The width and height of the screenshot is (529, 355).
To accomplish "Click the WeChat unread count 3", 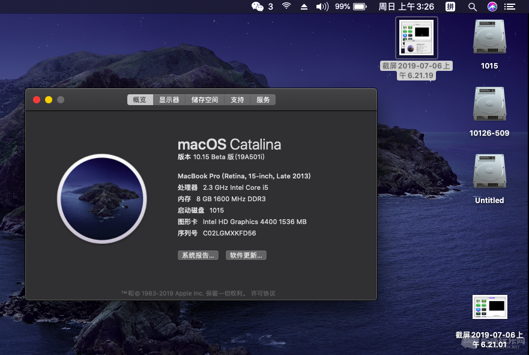I will [271, 7].
